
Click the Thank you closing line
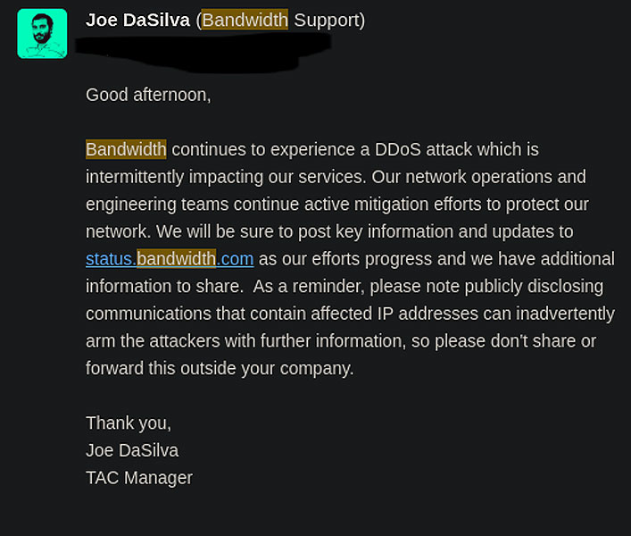tap(129, 423)
